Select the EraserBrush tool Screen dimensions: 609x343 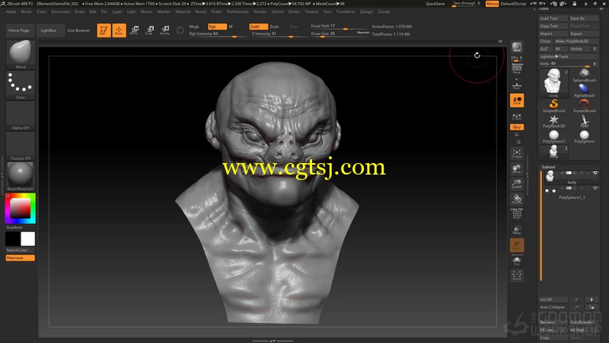point(584,106)
